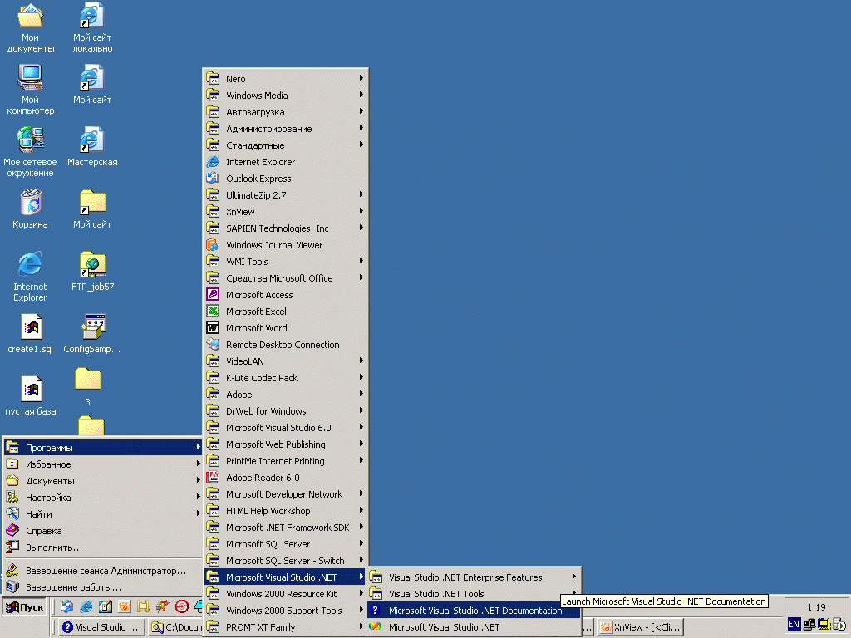This screenshot has height=638, width=851.
Task: Click the SQL Server service tray icon
Action: [x=839, y=624]
